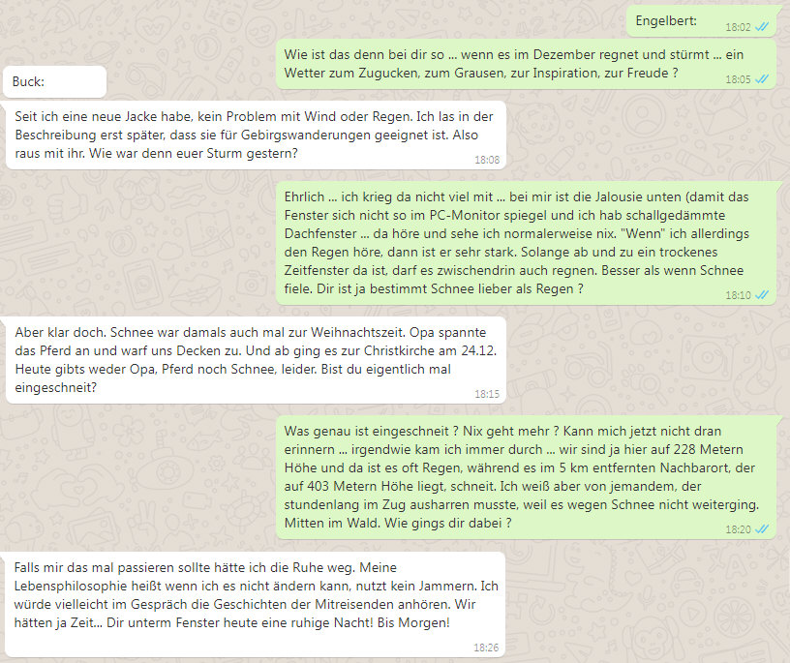Click the message about Dezember regnet und stürmt

[x=526, y=64]
